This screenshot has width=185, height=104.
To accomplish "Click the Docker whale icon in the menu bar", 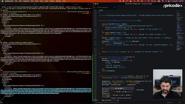I will (x=130, y=1).
